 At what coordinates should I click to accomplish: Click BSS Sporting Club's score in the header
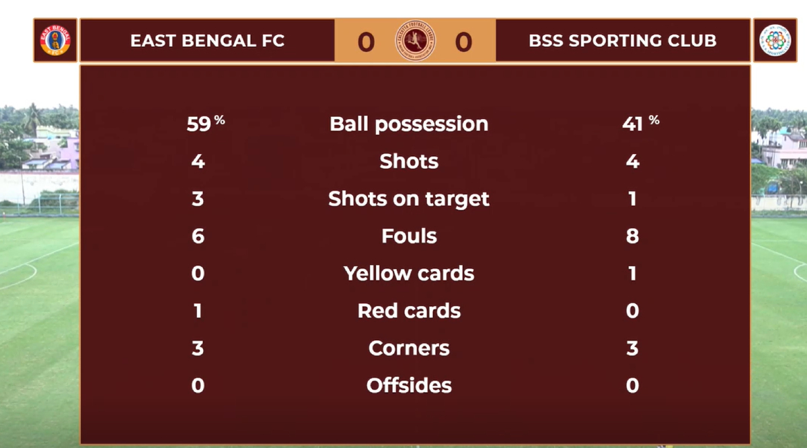[x=463, y=42]
